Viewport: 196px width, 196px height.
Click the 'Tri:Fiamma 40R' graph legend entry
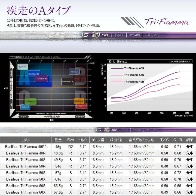click(127, 82)
